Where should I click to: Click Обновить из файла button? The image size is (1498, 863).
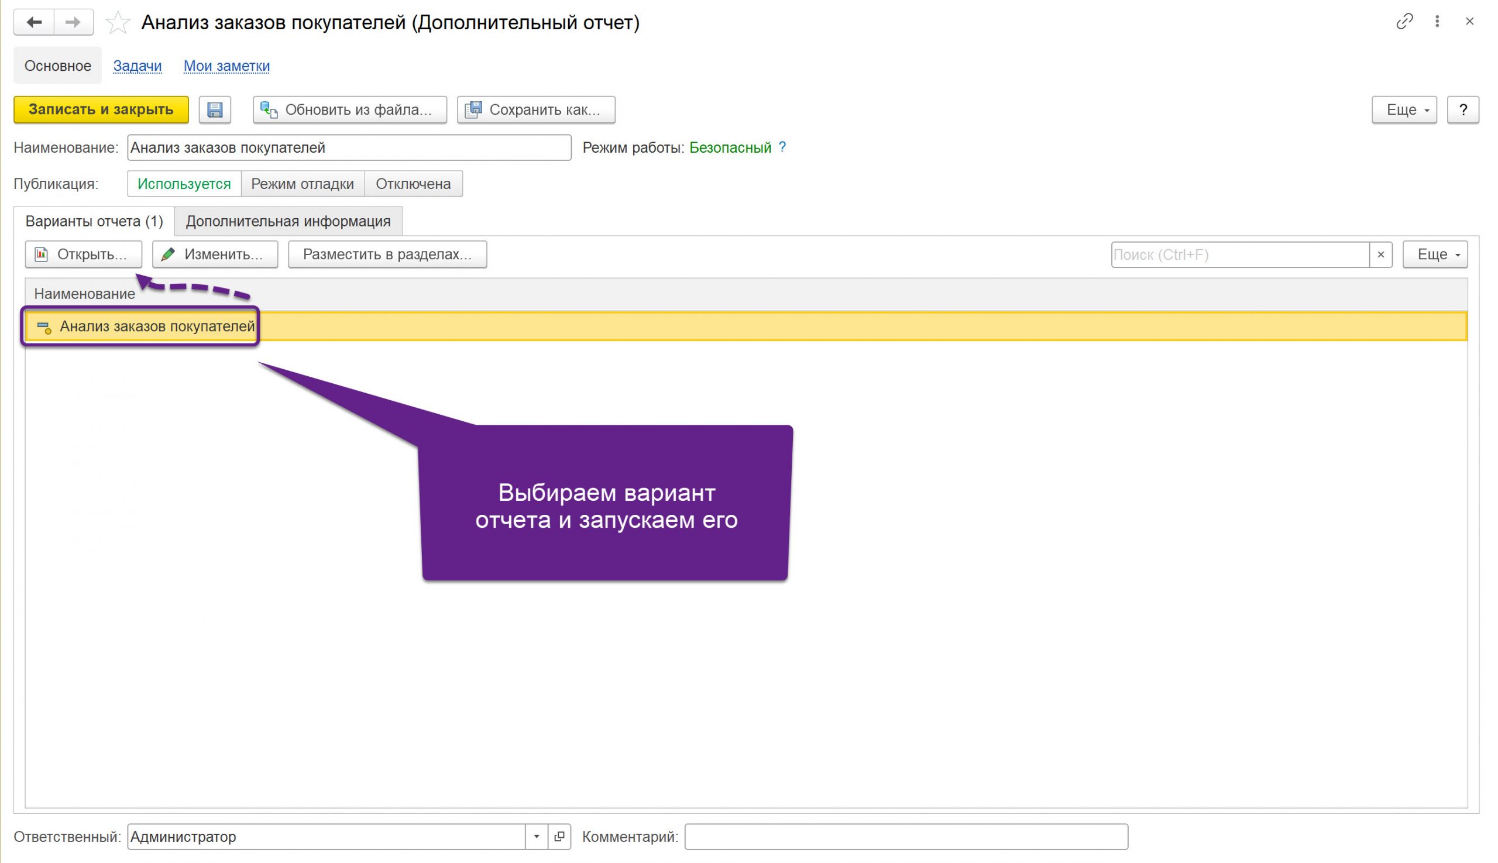[x=350, y=109]
